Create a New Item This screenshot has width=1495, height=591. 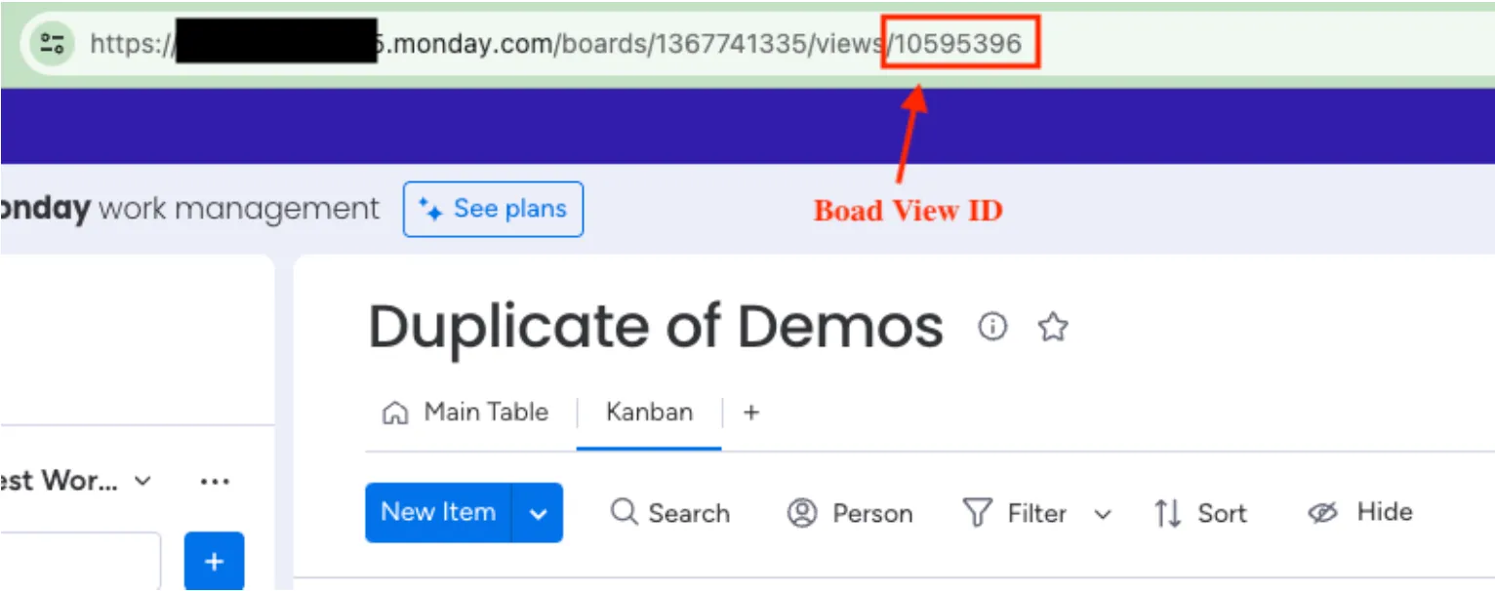pyautogui.click(x=438, y=512)
